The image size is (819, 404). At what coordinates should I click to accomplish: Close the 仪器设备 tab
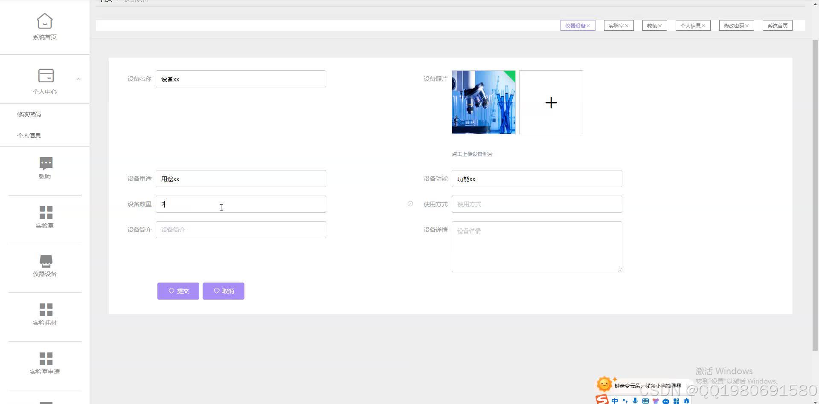[x=588, y=26]
